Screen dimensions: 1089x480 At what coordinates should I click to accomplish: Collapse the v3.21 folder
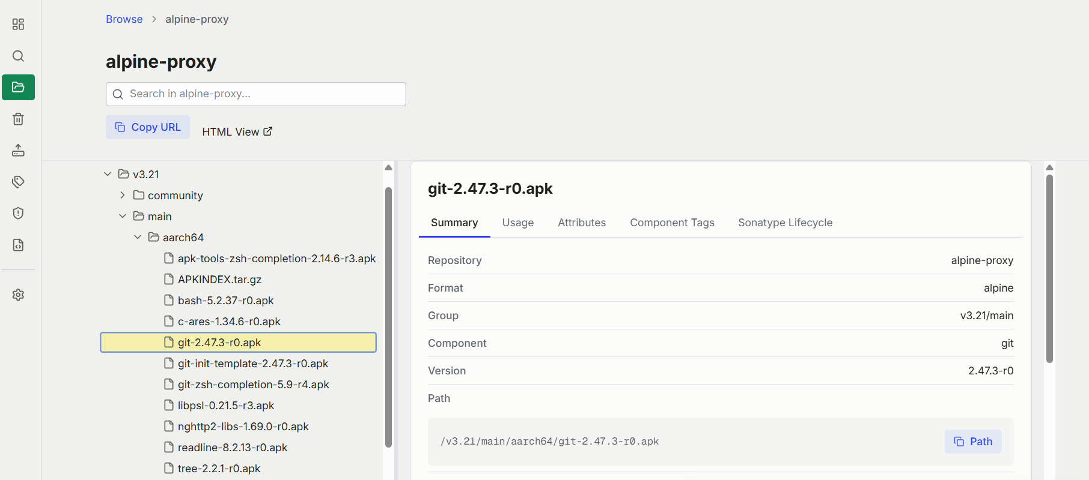108,174
